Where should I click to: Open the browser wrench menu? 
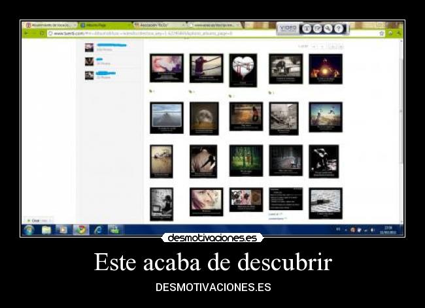(x=399, y=33)
